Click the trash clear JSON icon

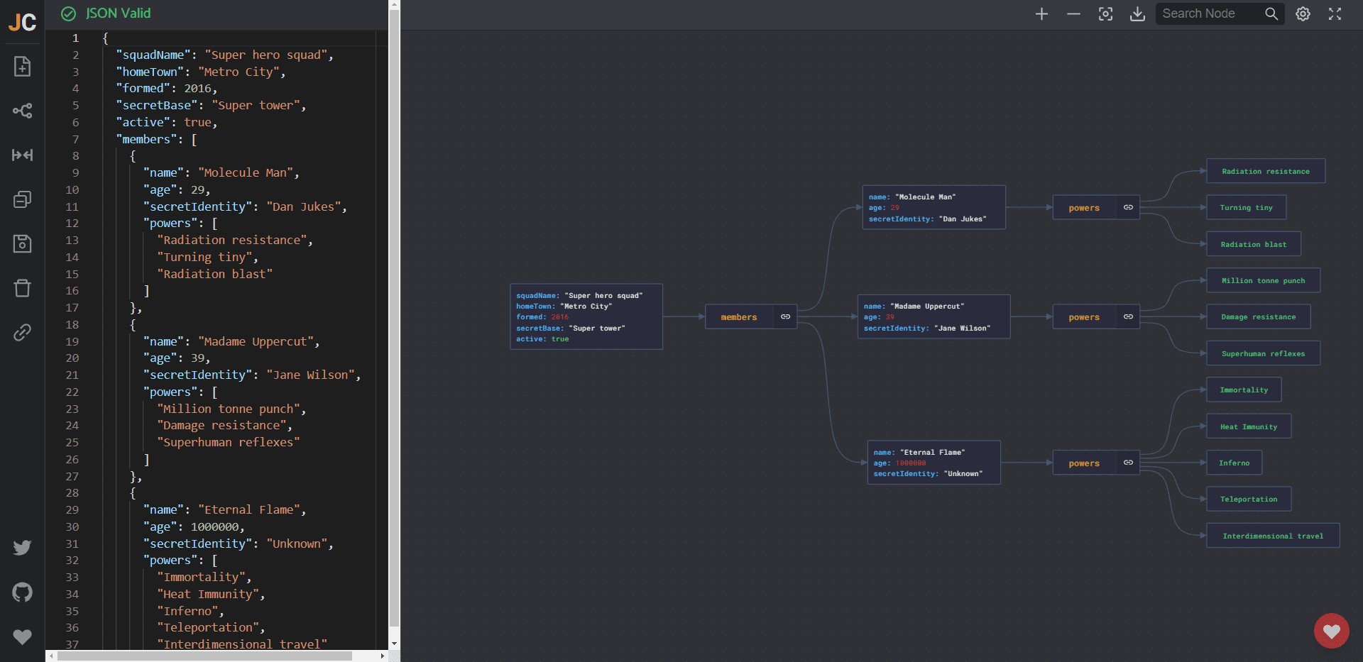22,287
